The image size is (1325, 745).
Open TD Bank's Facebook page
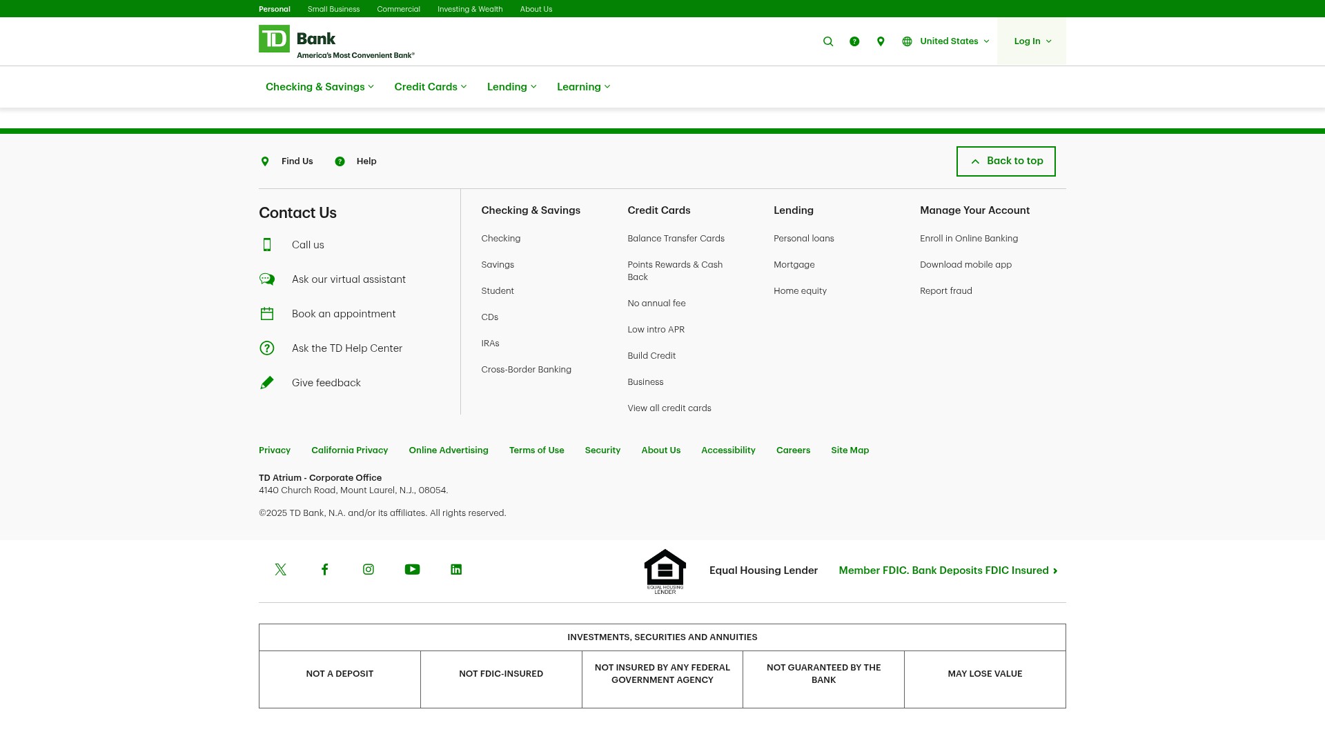click(x=324, y=570)
